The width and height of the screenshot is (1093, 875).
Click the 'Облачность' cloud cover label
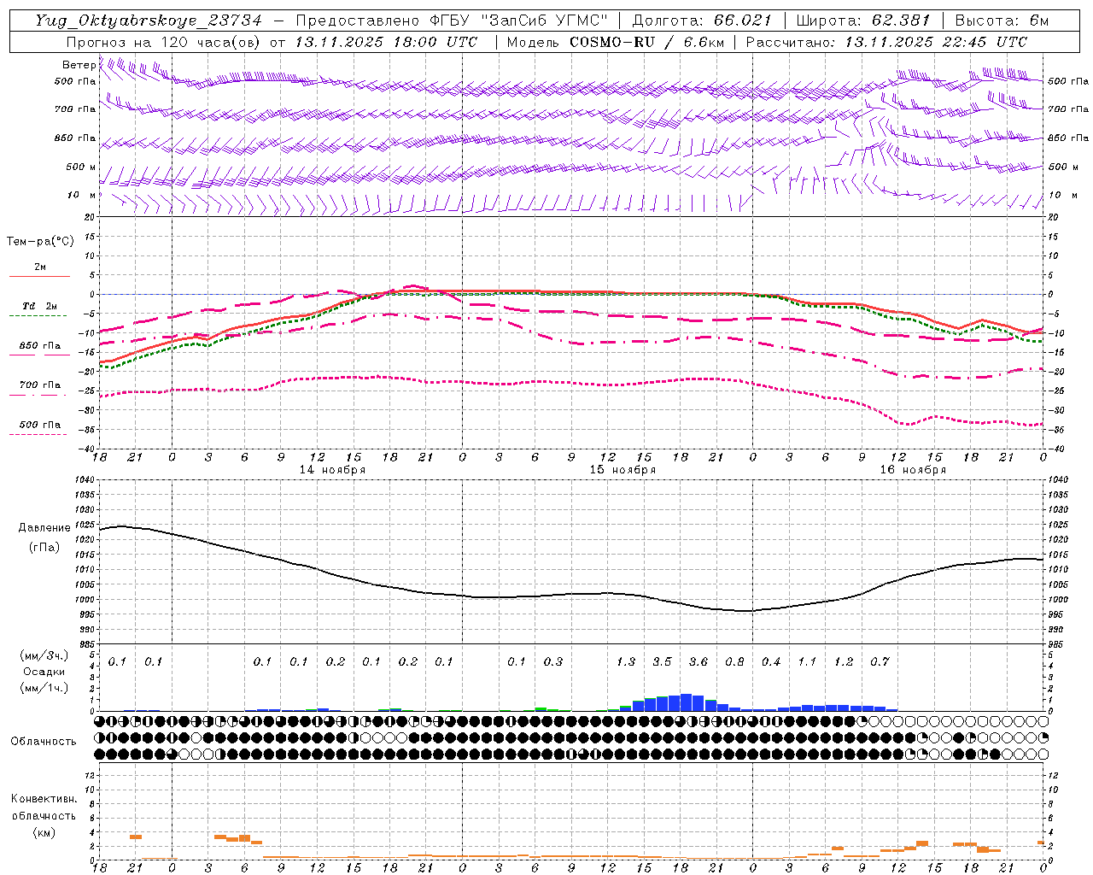click(x=44, y=742)
